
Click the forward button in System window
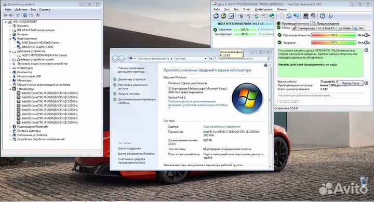(x=122, y=59)
